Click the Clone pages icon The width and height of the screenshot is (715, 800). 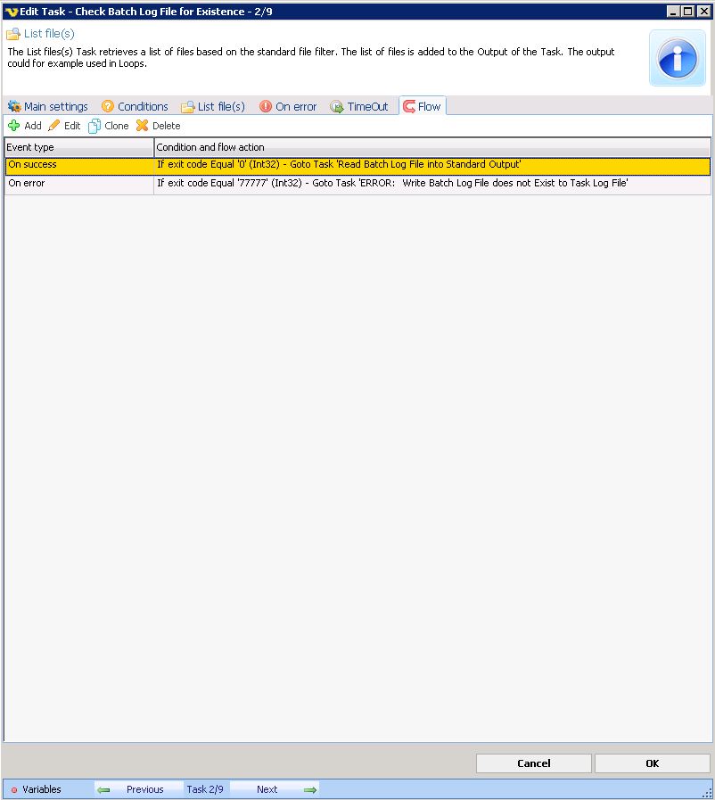[x=95, y=126]
